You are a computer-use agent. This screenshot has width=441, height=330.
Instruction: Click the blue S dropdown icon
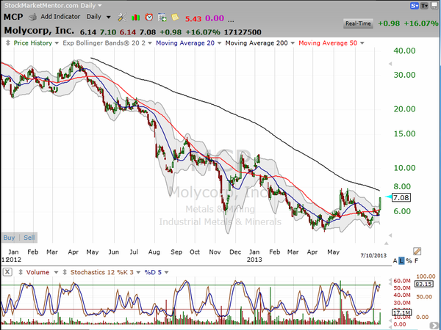point(415,6)
